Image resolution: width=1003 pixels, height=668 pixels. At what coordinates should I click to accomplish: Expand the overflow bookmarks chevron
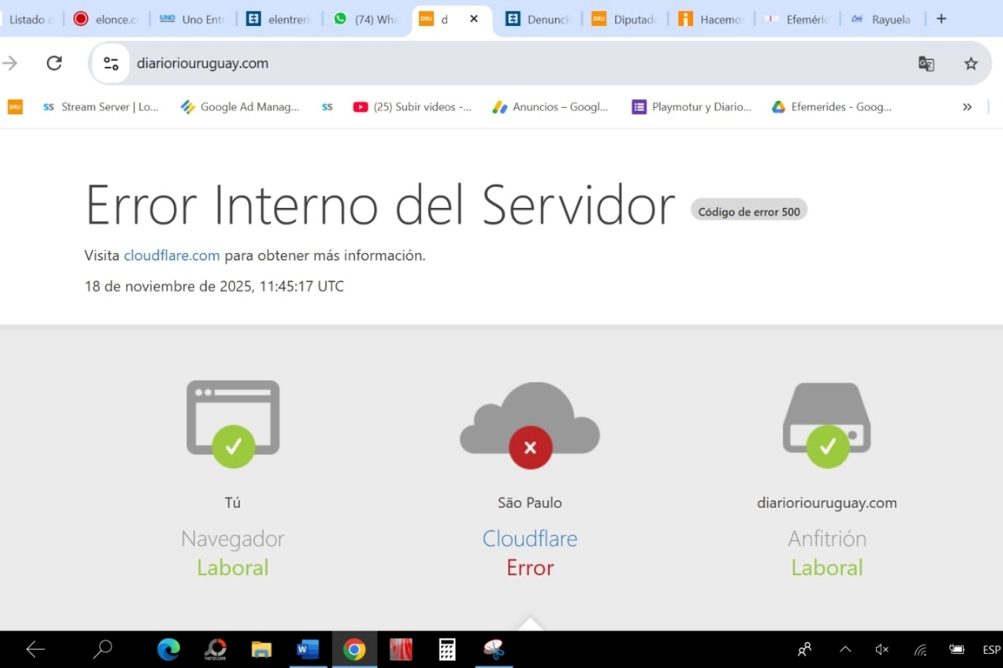coord(967,107)
